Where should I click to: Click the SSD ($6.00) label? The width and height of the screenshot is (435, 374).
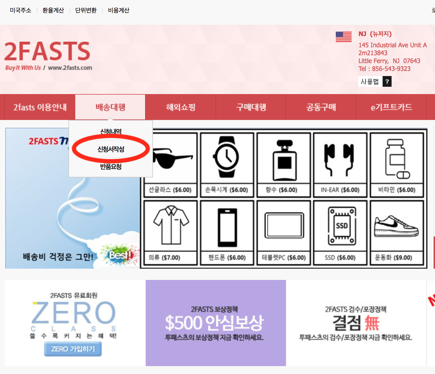(x=340, y=257)
